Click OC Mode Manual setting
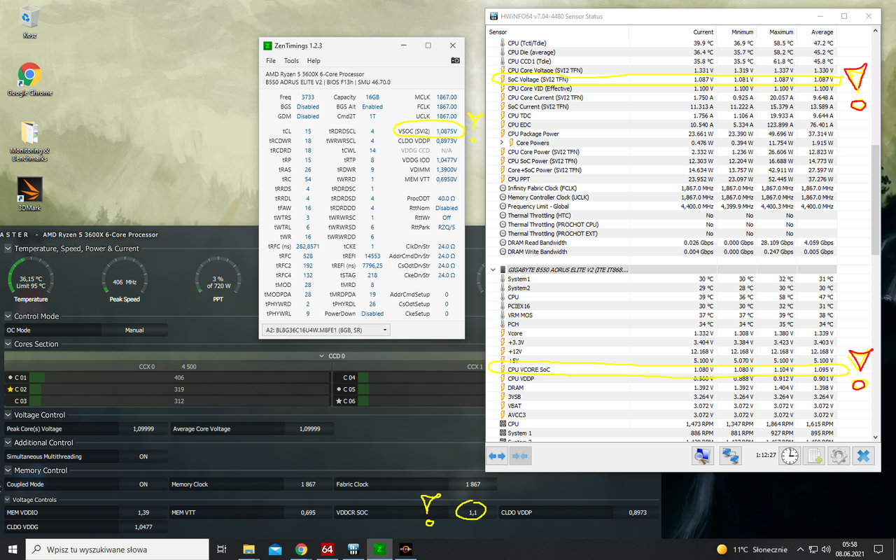 tap(134, 330)
